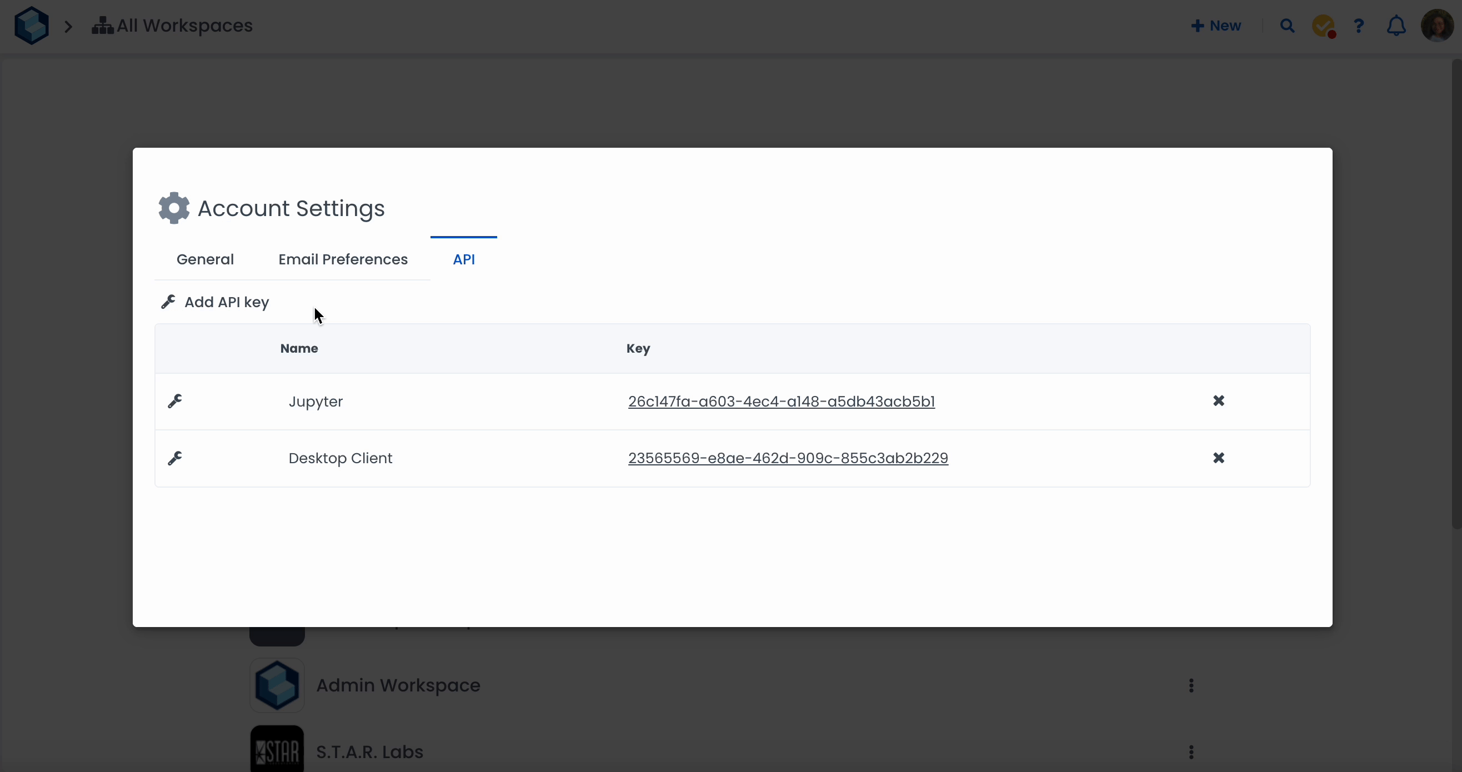Click the New button
Screen dimensions: 1462x772
coord(1216,26)
